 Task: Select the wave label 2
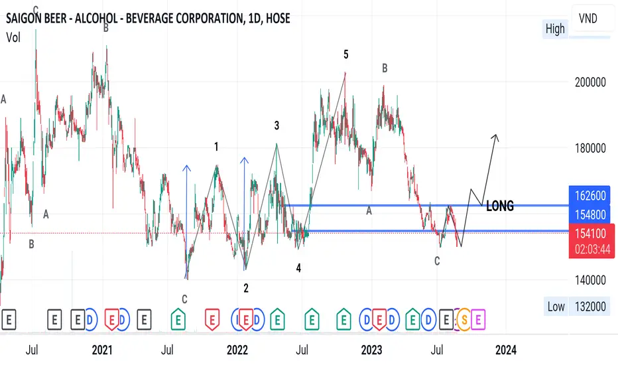246,289
